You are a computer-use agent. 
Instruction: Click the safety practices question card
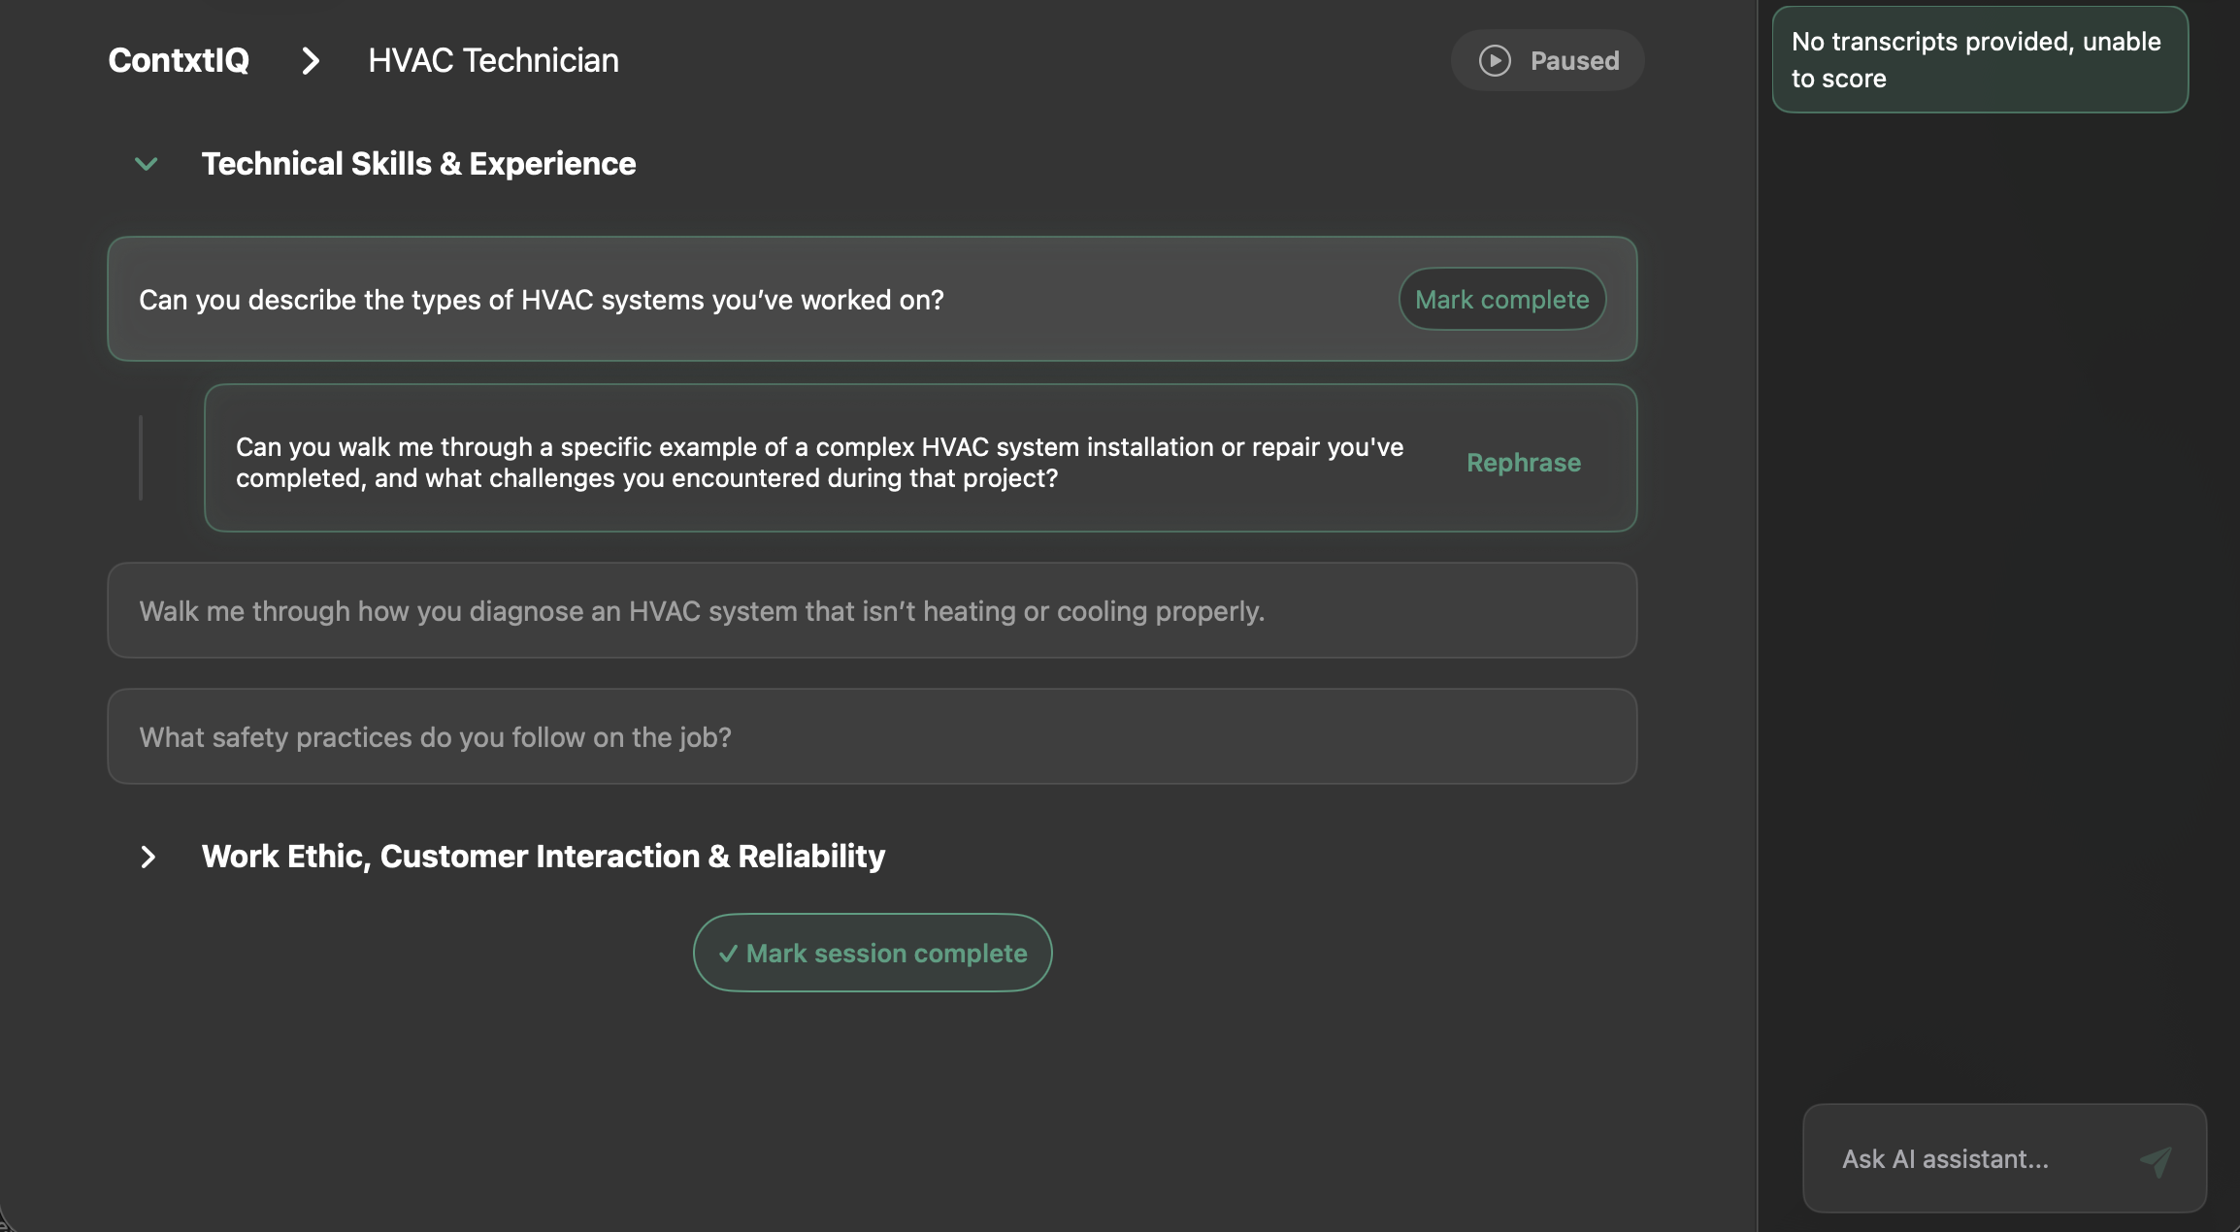click(x=872, y=736)
